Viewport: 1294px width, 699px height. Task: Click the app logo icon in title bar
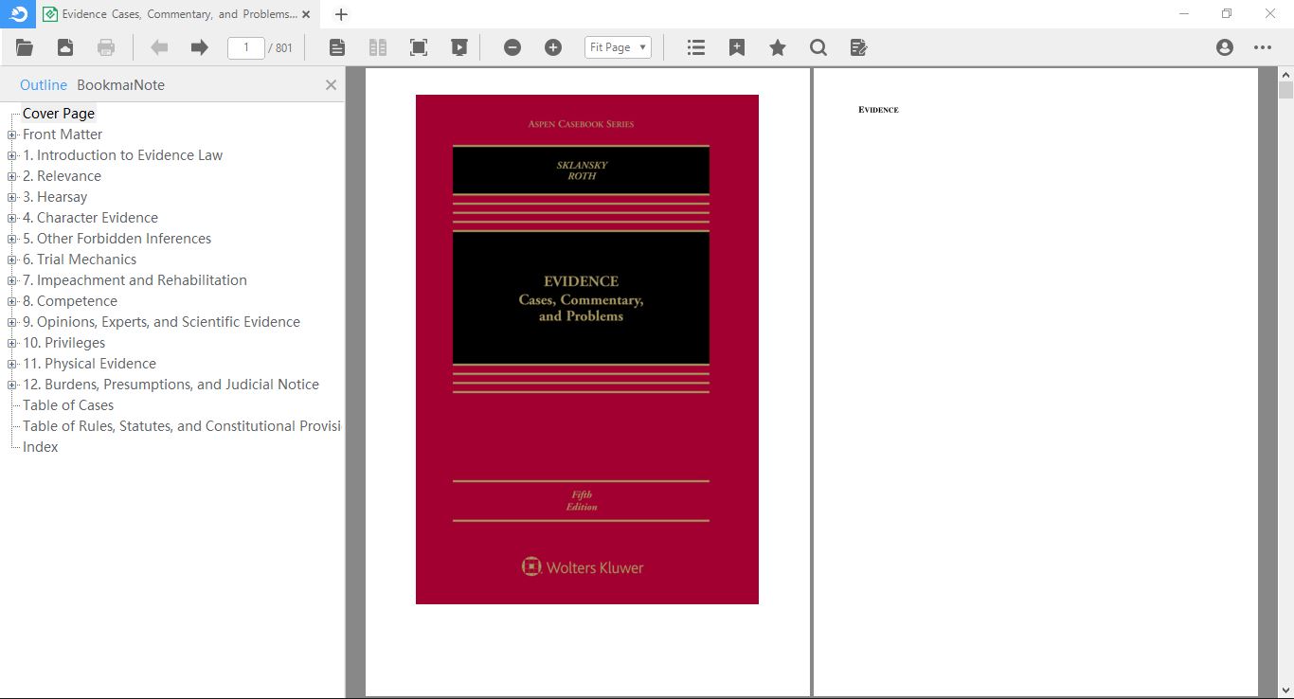[18, 14]
